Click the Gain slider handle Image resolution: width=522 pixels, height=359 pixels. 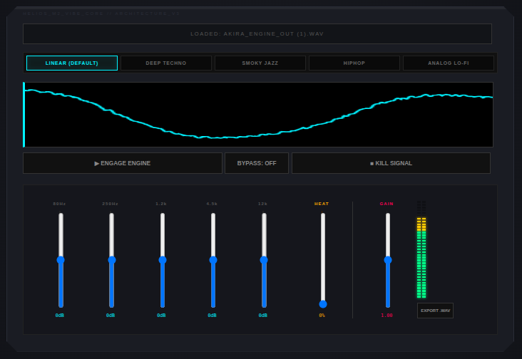click(x=388, y=260)
